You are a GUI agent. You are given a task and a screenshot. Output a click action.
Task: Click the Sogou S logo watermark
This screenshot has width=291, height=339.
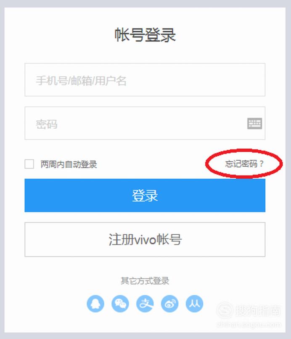(x=225, y=310)
